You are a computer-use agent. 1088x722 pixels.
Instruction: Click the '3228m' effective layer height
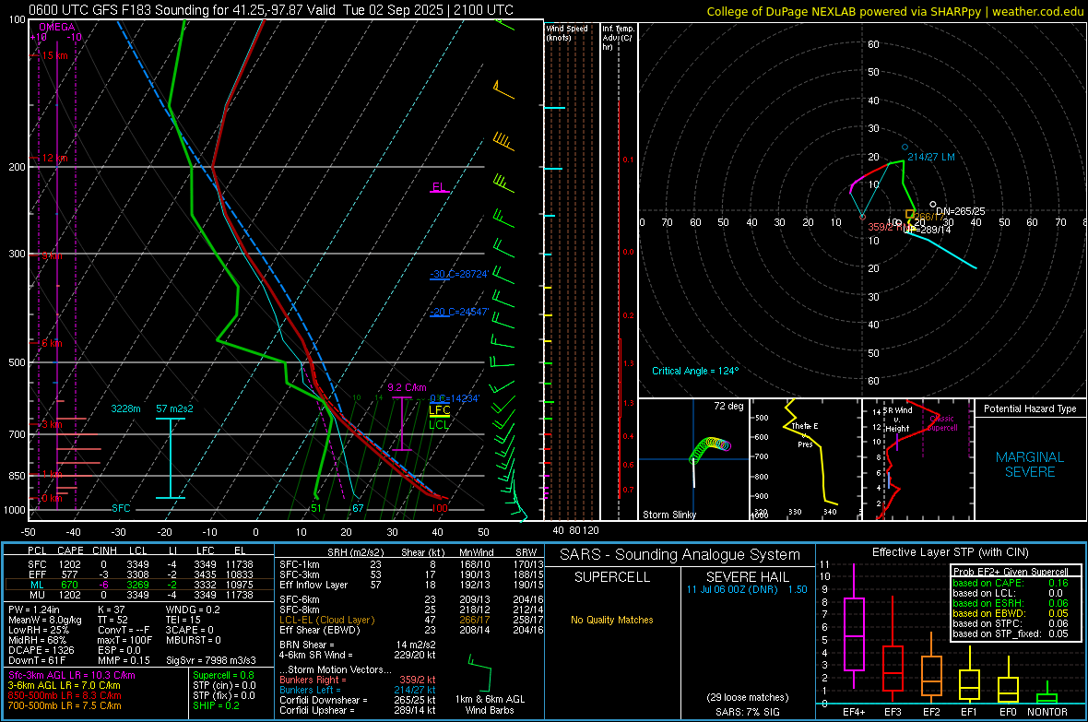(125, 408)
